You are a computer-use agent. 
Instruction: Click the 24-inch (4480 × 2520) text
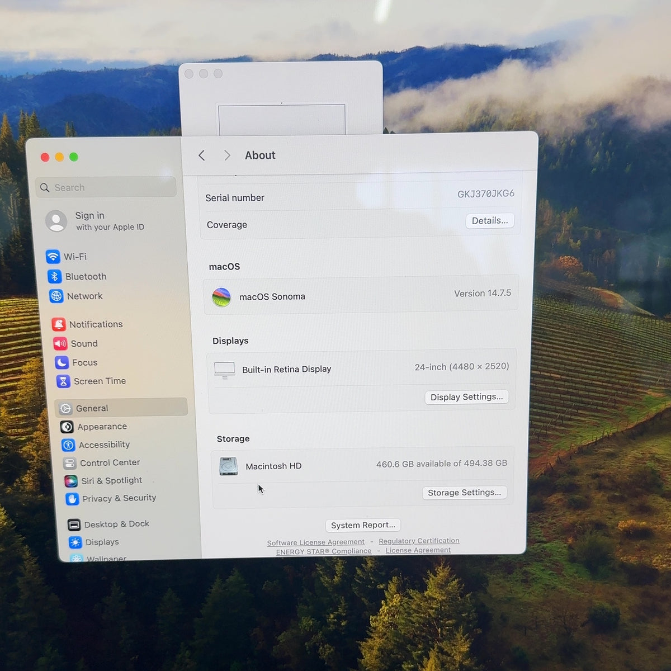462,367
